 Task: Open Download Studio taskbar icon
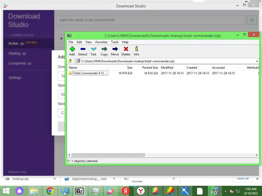(110, 191)
